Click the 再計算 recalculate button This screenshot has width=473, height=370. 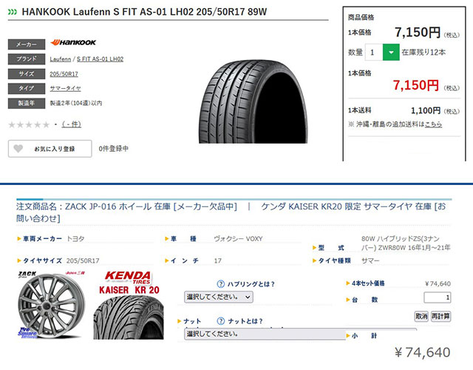[x=440, y=316]
